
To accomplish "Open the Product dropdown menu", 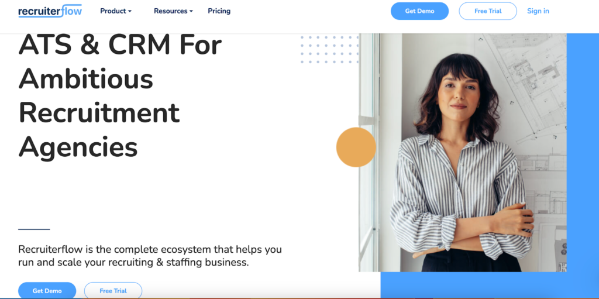I will (x=116, y=11).
